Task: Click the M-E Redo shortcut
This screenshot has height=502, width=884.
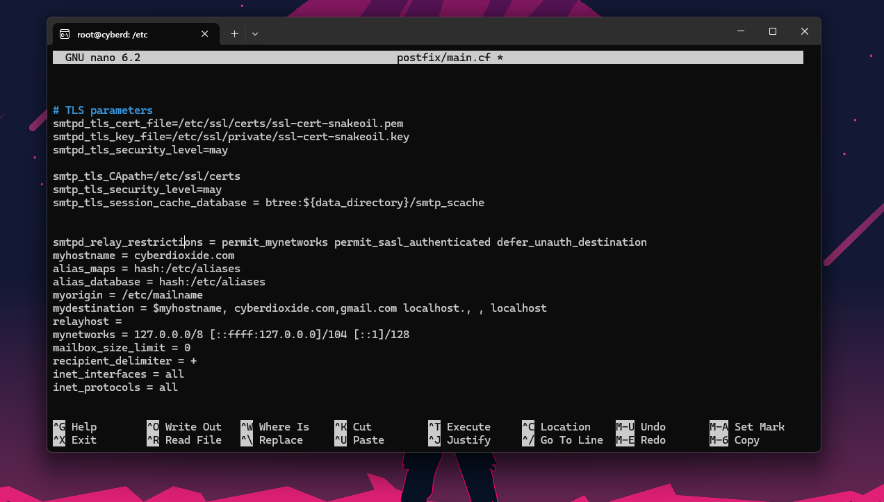Action: pos(641,440)
